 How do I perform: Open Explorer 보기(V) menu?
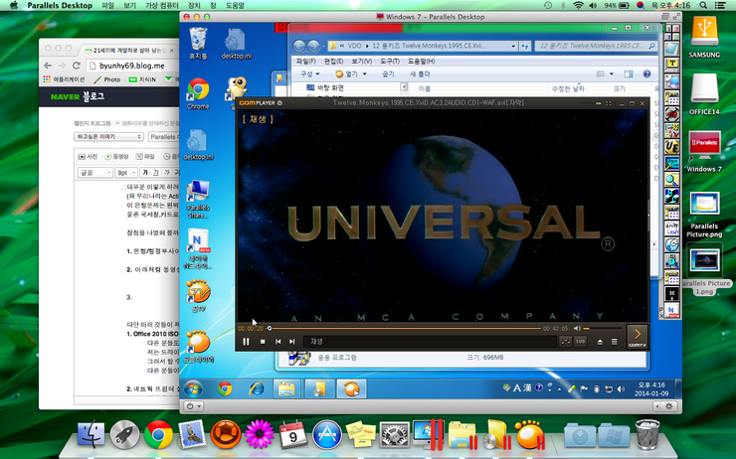click(361, 62)
